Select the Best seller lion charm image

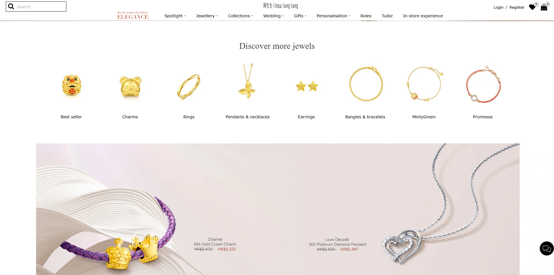(72, 85)
